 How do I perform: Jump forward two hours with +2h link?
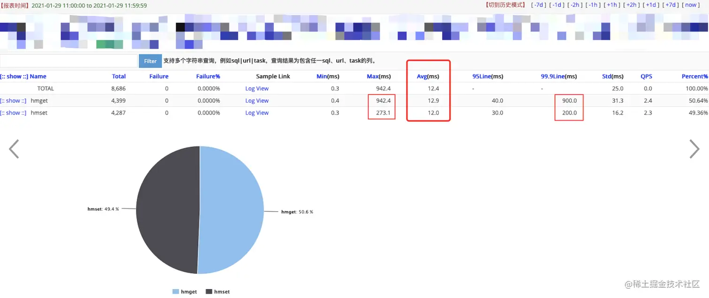pos(631,5)
